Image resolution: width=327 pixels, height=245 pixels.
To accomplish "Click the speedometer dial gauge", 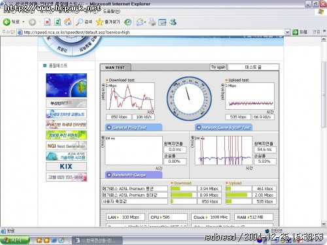I will (x=189, y=99).
